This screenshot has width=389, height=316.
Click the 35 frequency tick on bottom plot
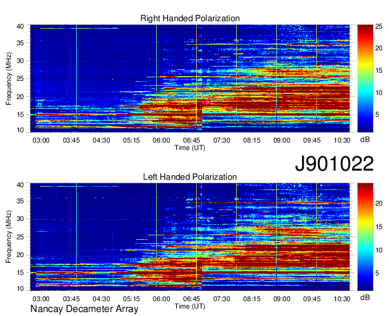[21, 201]
